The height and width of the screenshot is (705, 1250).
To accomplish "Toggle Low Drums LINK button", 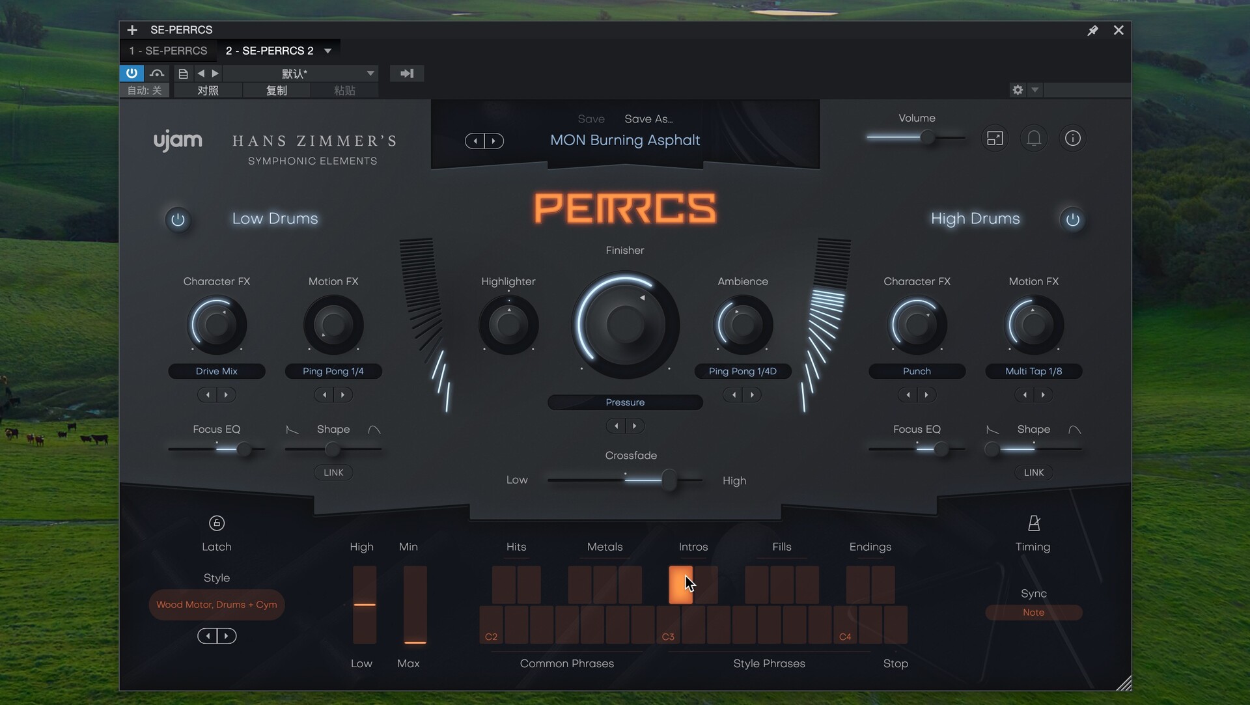I will coord(333,473).
